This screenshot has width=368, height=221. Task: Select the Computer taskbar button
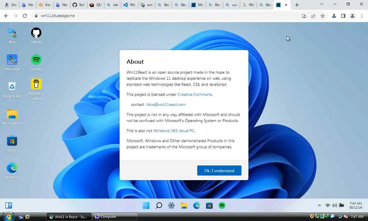pyautogui.click(x=115, y=217)
